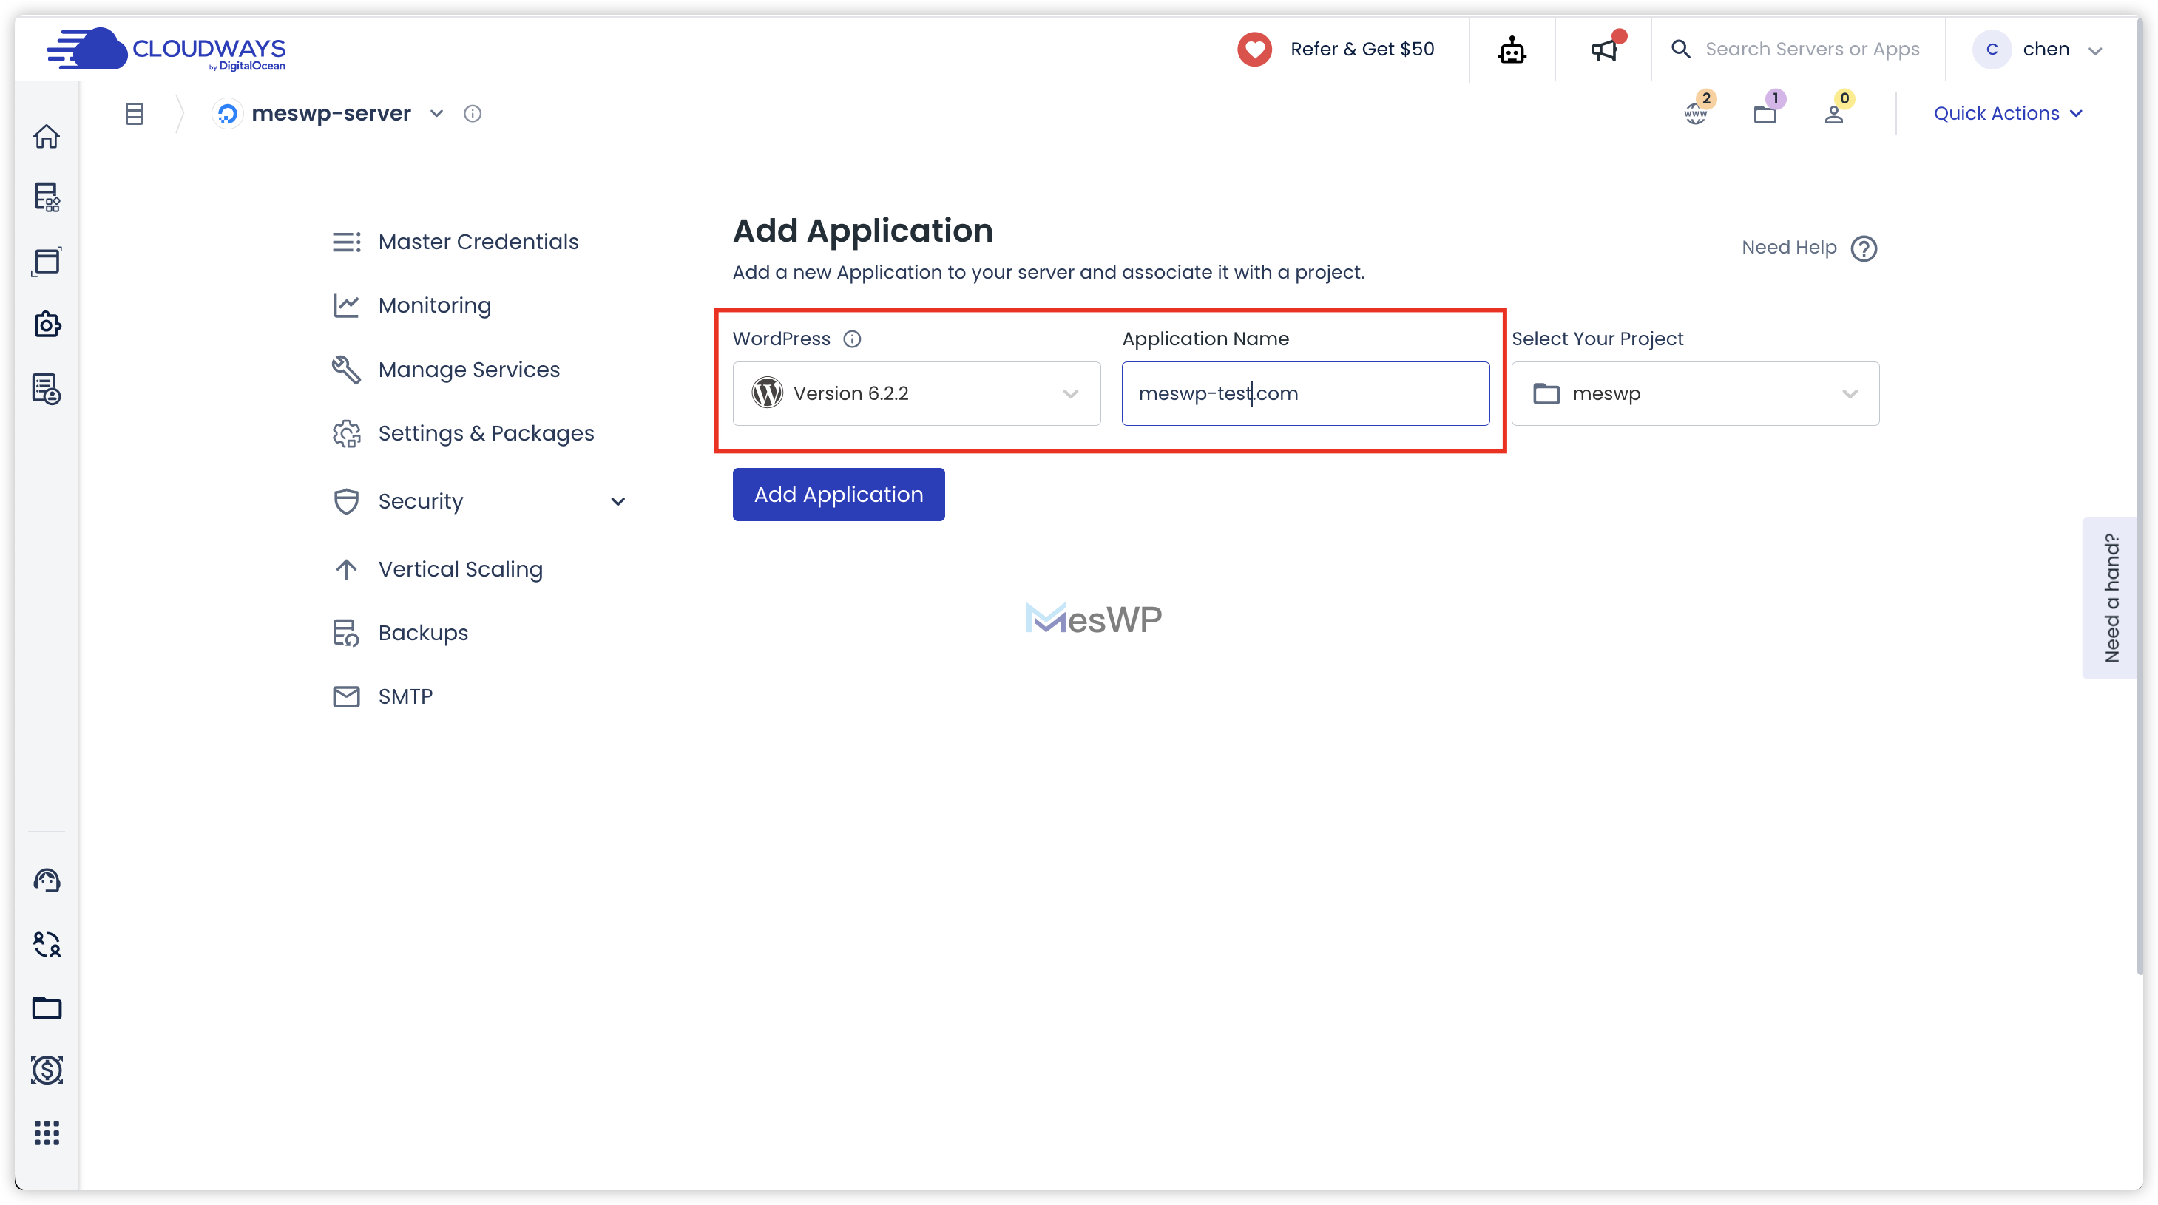Open Vertical Scaling menu item
This screenshot has width=2158, height=1205.
(437, 569)
